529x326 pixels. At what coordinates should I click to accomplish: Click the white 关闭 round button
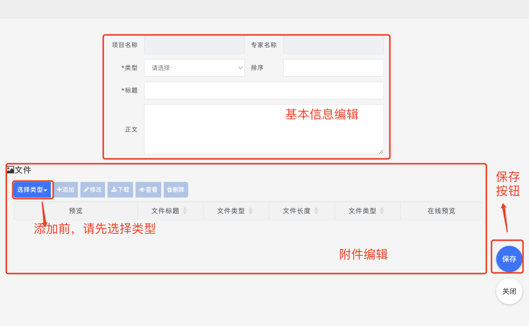tap(509, 291)
